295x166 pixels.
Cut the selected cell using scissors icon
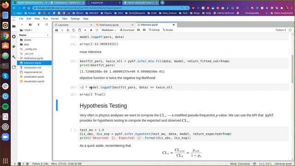point(68,30)
